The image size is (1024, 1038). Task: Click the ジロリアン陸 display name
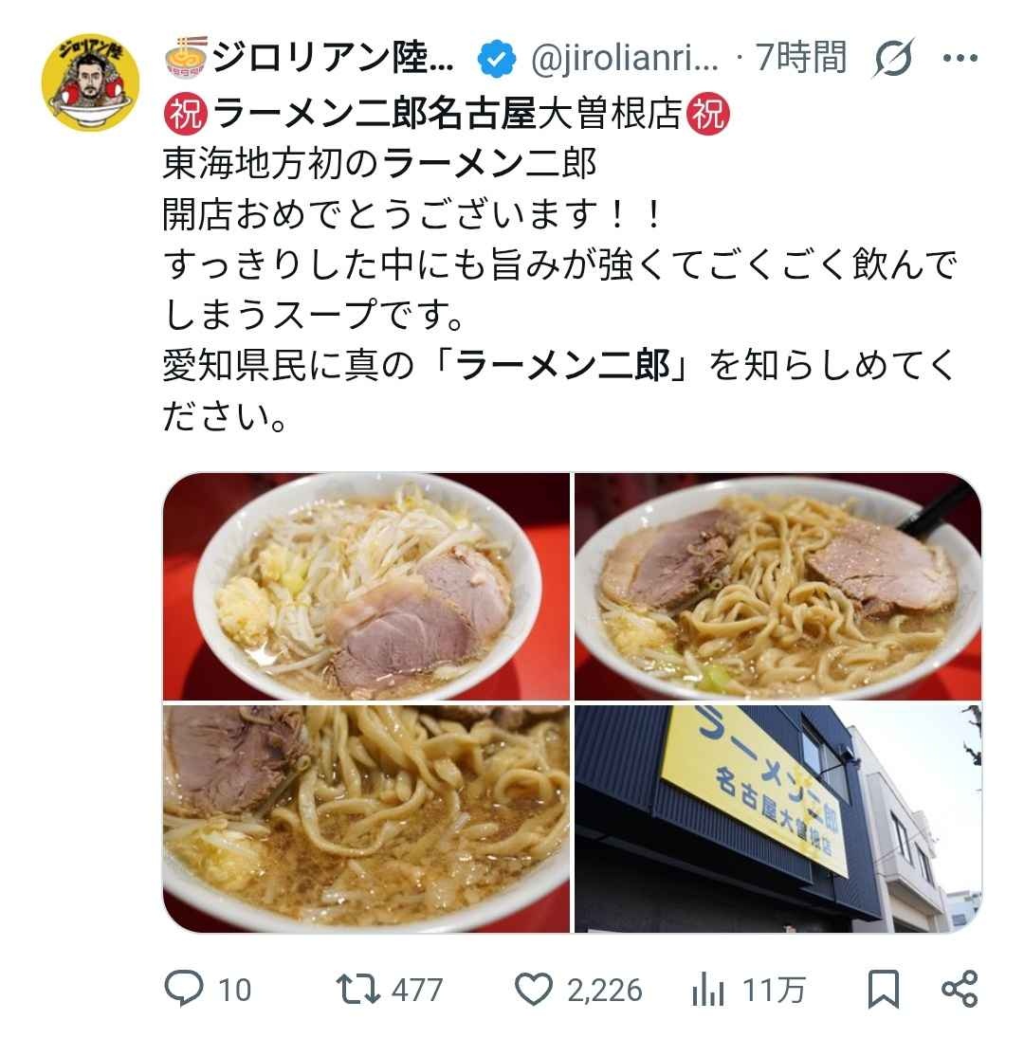click(x=308, y=58)
